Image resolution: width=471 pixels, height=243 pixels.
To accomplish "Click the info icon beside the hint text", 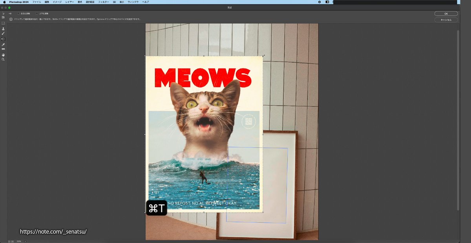I will (11, 19).
